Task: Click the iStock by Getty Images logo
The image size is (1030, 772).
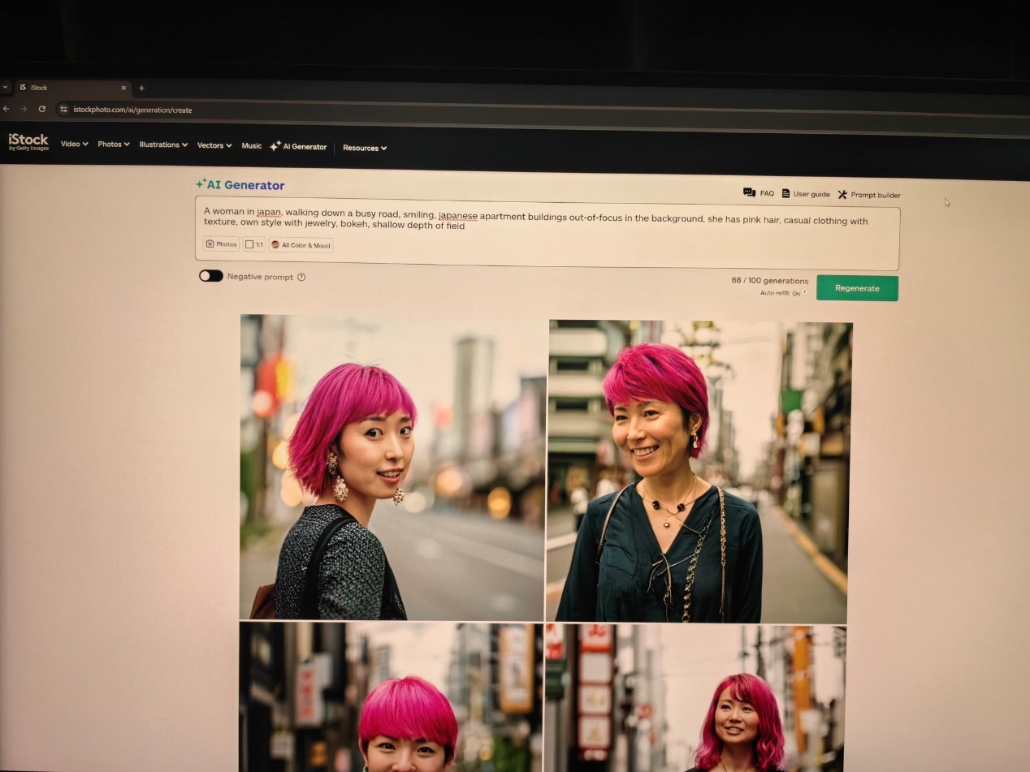Action: point(28,142)
